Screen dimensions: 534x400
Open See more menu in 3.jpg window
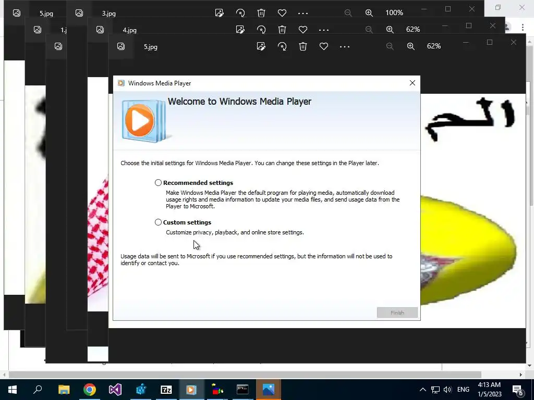pyautogui.click(x=303, y=13)
